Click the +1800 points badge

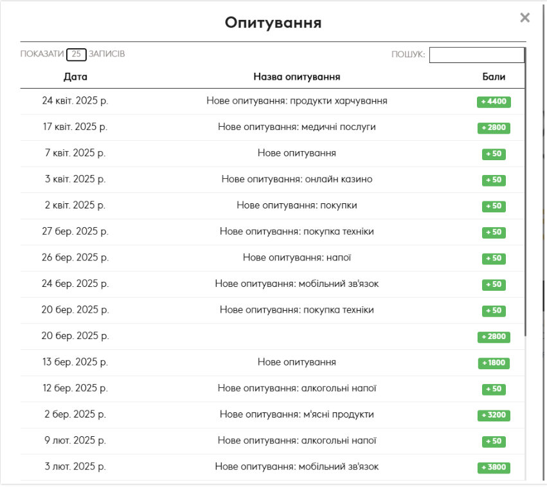(x=494, y=363)
